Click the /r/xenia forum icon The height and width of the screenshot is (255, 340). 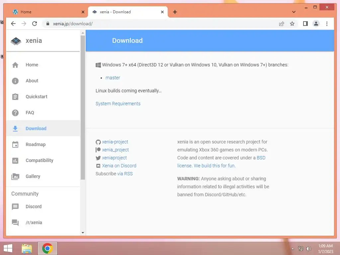click(15, 222)
